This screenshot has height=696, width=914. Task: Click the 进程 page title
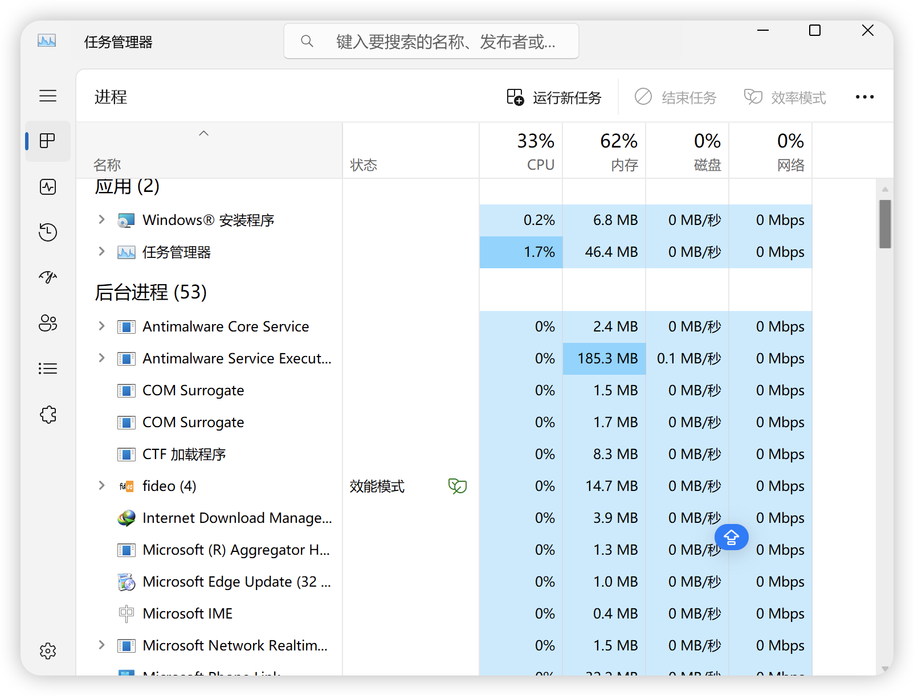(x=111, y=97)
